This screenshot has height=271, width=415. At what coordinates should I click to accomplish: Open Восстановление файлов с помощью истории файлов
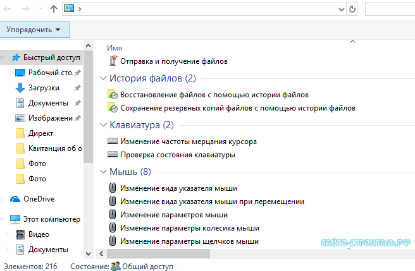[214, 95]
